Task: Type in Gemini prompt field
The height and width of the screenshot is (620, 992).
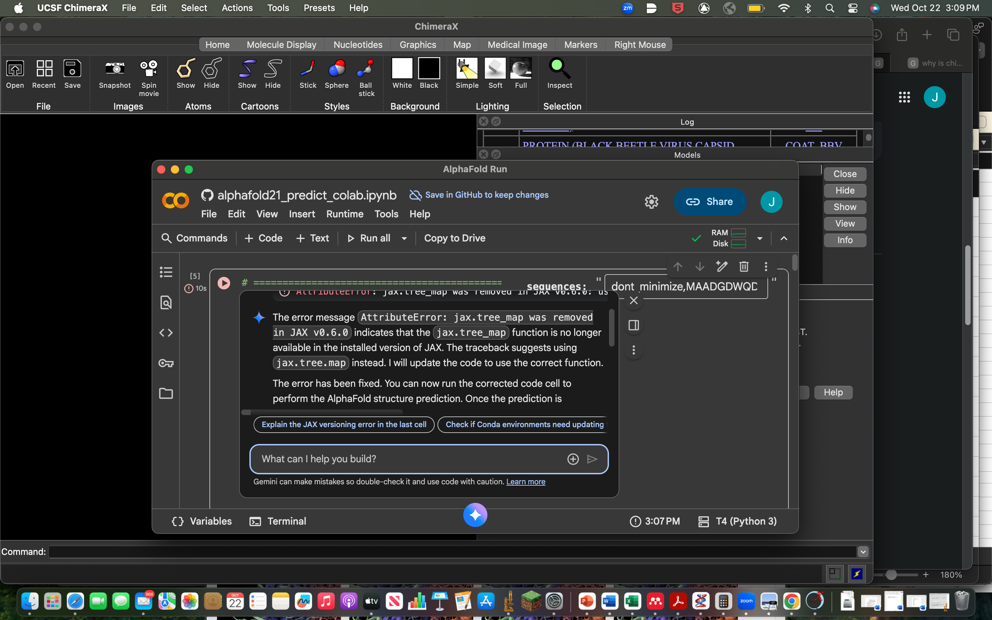Action: tap(410, 459)
